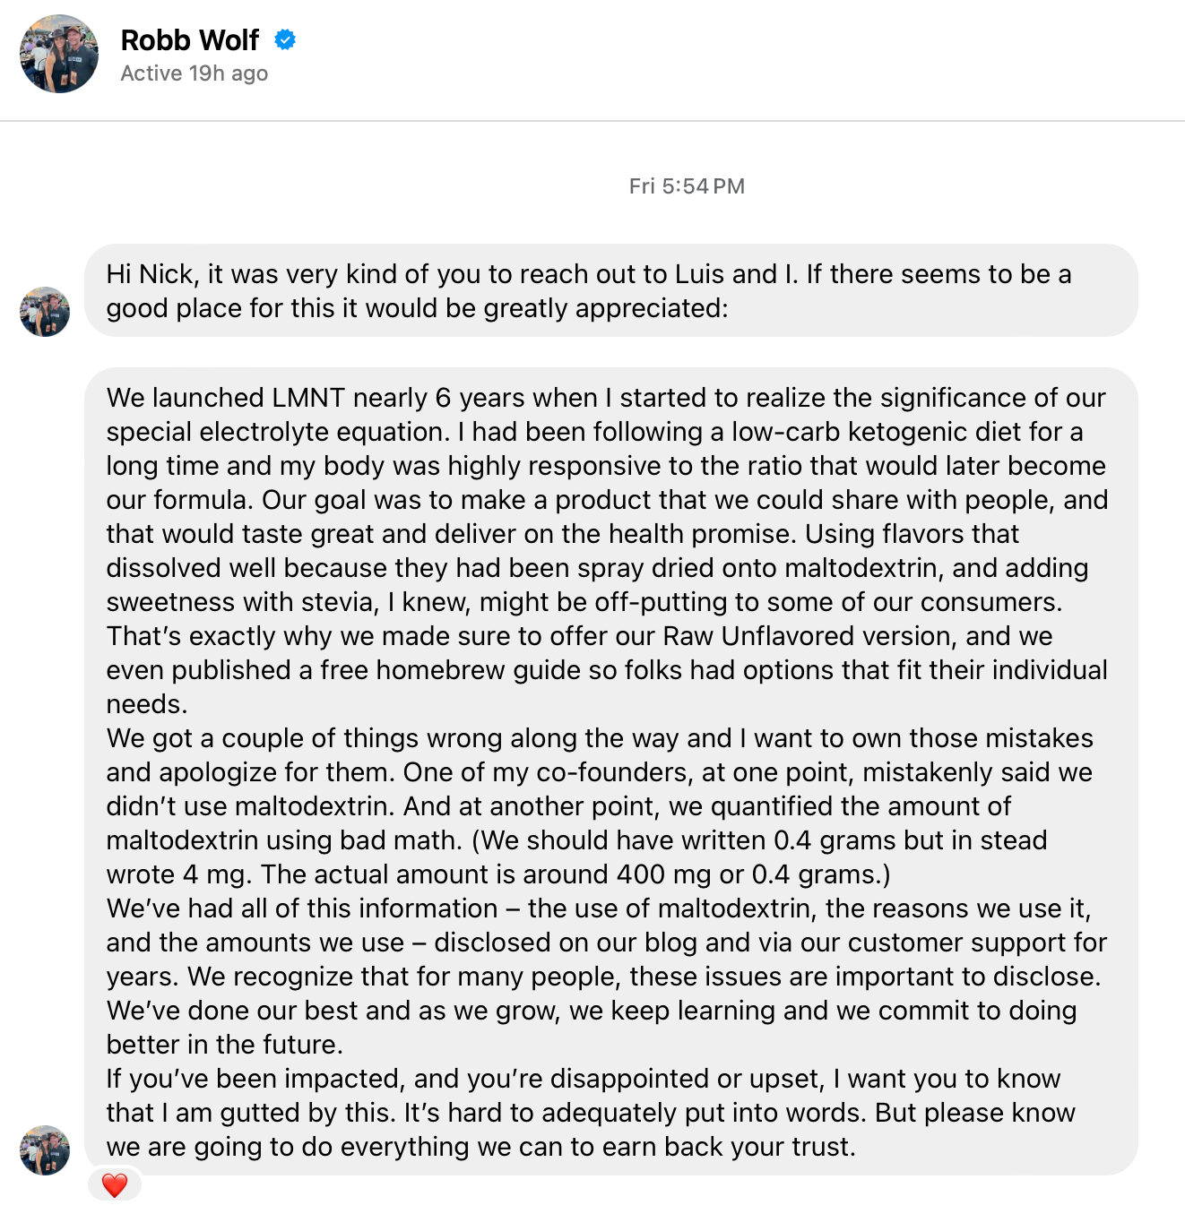Click the activity status beneath the contact name
The image size is (1185, 1231).
194,73
